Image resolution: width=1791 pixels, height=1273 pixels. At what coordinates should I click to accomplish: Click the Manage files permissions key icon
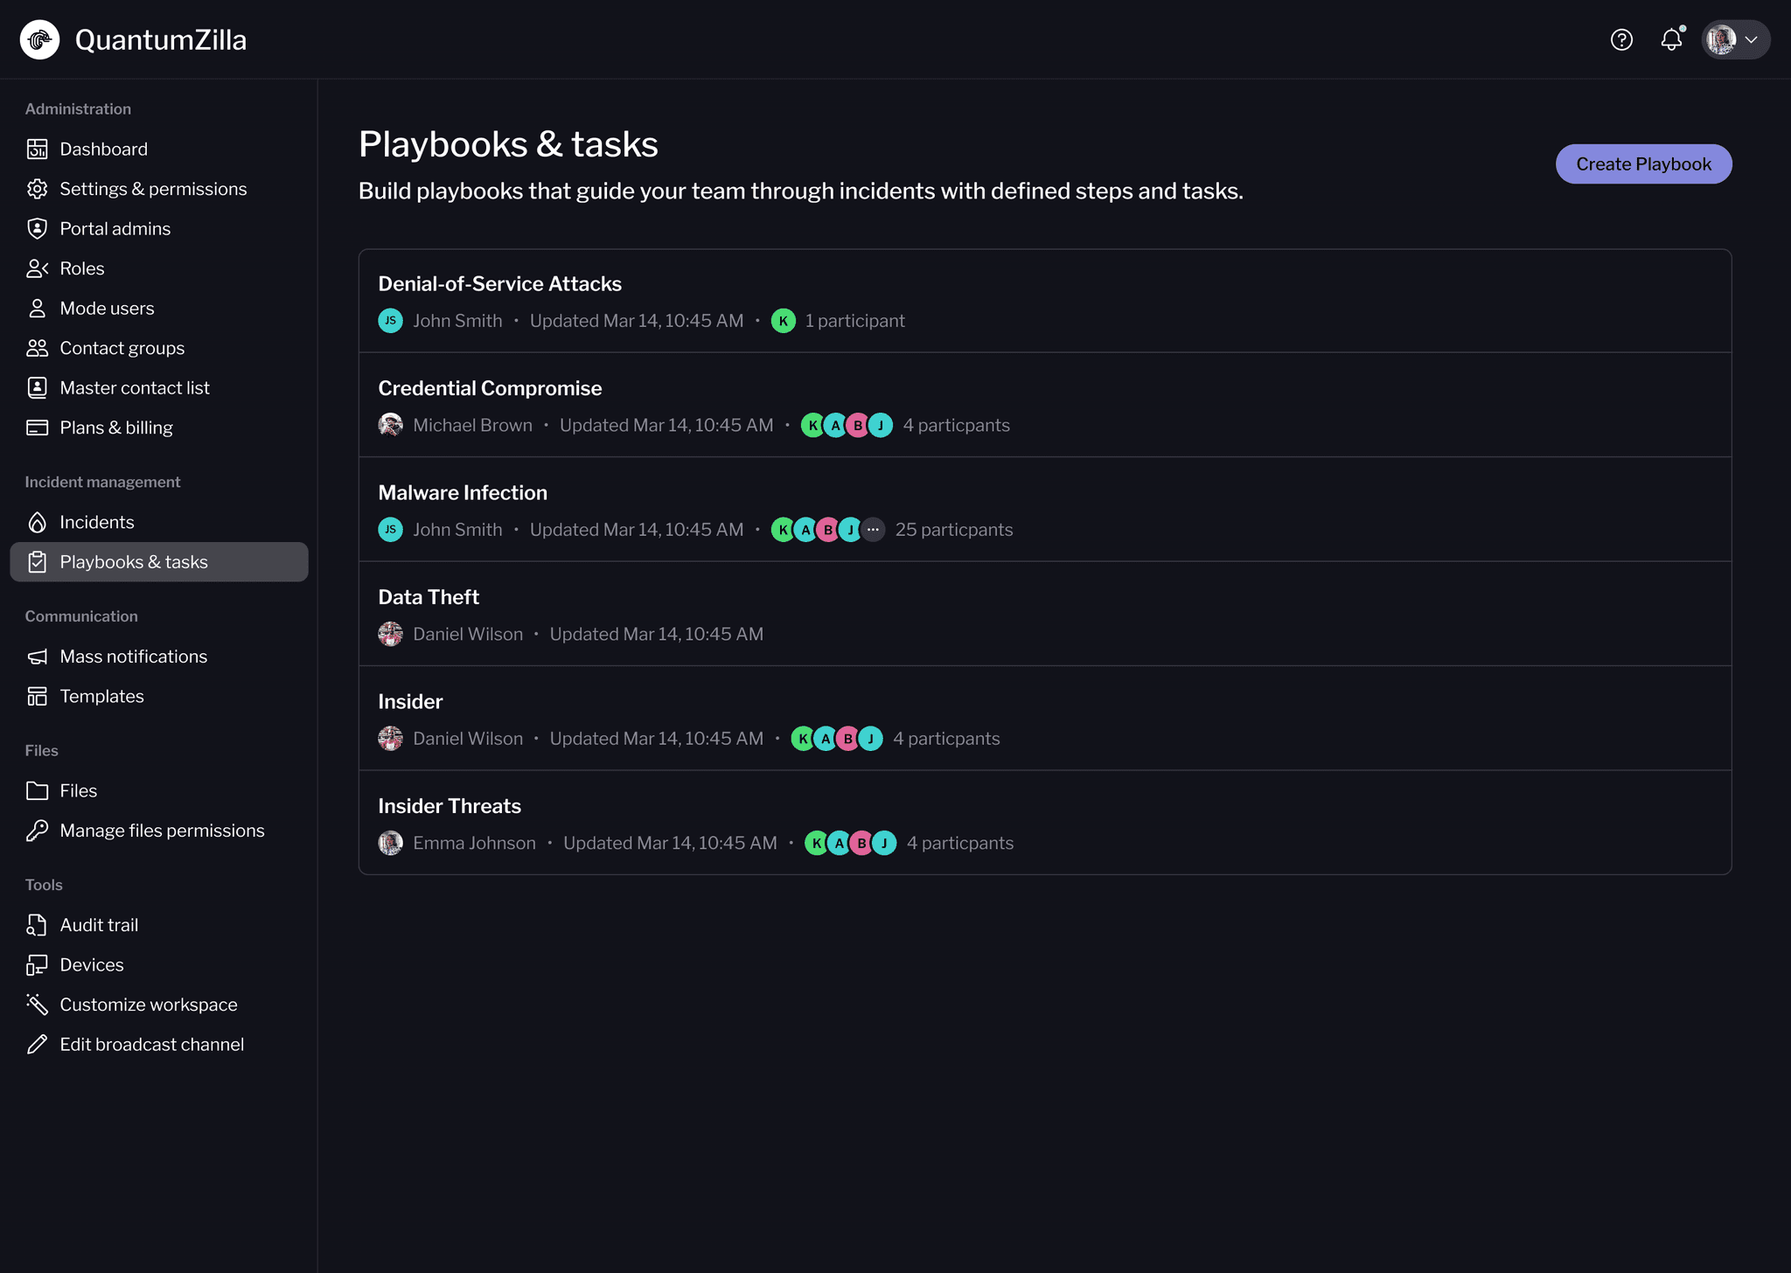coord(37,831)
